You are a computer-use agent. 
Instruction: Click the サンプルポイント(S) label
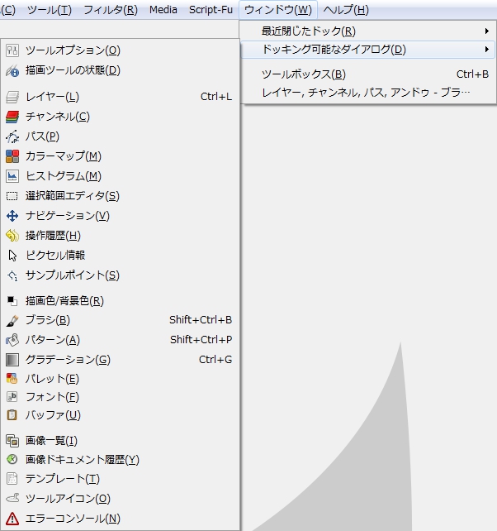73,275
